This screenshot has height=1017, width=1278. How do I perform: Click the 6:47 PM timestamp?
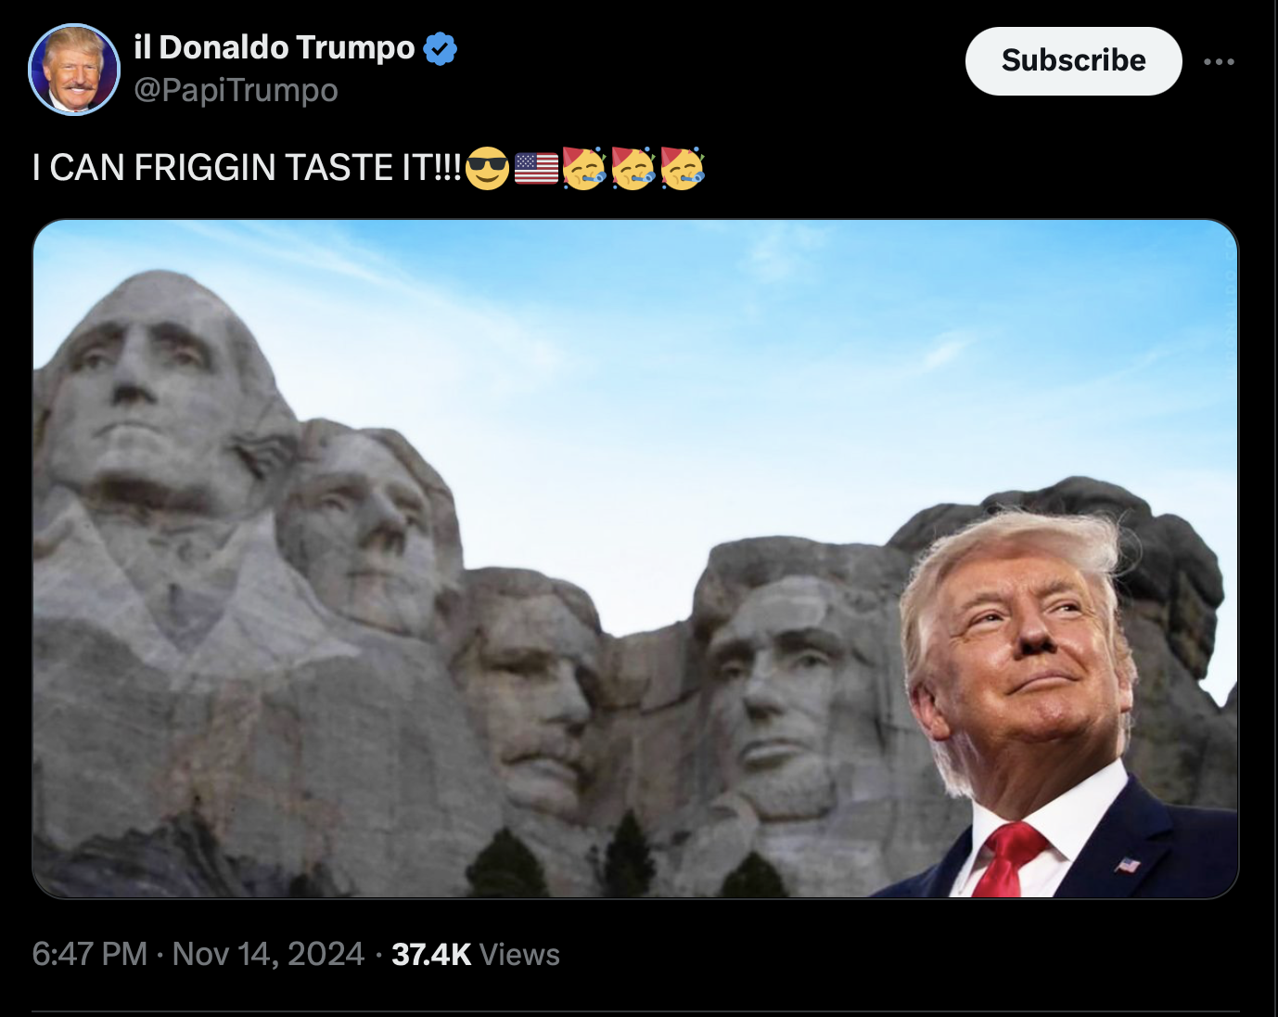click(x=90, y=954)
